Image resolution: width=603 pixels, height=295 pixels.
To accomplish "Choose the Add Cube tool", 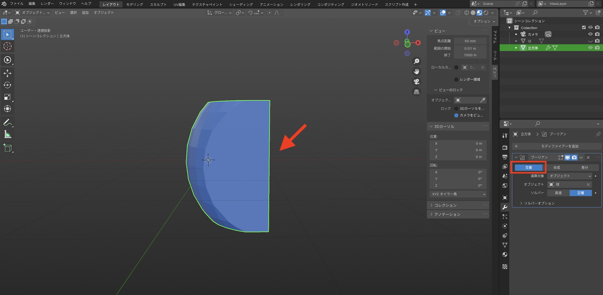I will point(8,148).
